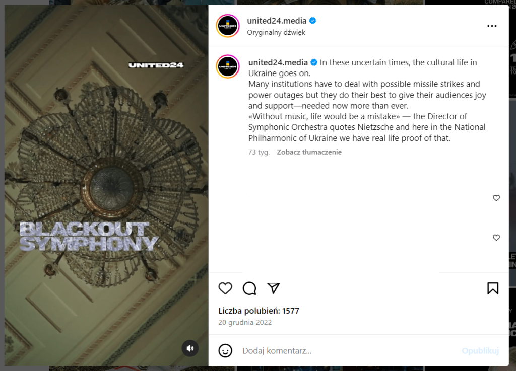Click the Blackout Symphony video
Screen dimensions: 516x371
click(106, 185)
